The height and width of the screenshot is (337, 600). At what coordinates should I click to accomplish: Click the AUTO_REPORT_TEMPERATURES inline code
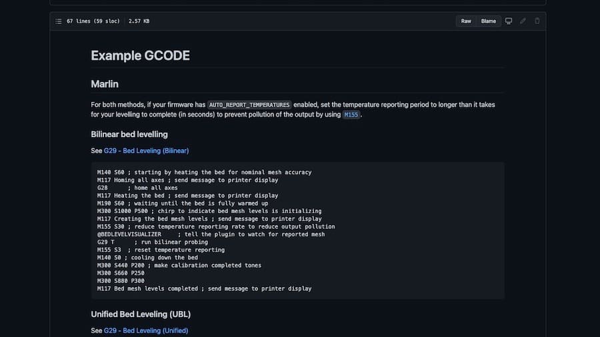click(249, 105)
